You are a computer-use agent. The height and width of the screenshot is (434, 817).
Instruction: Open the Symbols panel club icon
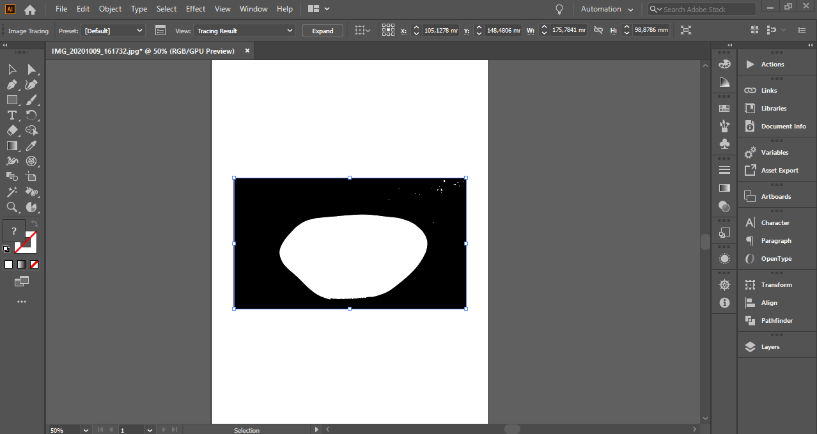pyautogui.click(x=724, y=144)
